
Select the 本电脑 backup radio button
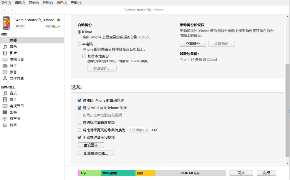[x=79, y=44]
